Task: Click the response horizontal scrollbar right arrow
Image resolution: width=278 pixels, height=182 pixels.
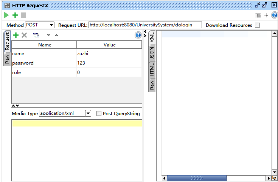Action: pyautogui.click(x=269, y=178)
